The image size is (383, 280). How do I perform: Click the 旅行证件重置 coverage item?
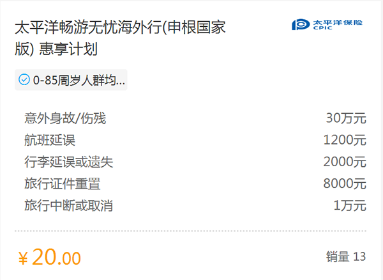pos(63,183)
